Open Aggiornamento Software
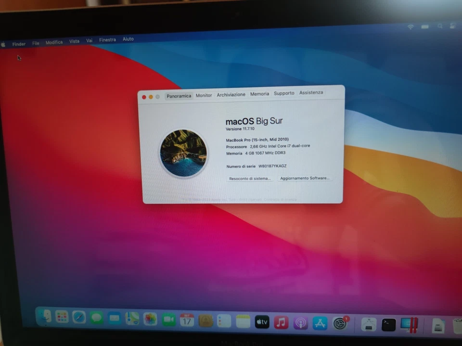The height and width of the screenshot is (346, 462). click(x=305, y=178)
